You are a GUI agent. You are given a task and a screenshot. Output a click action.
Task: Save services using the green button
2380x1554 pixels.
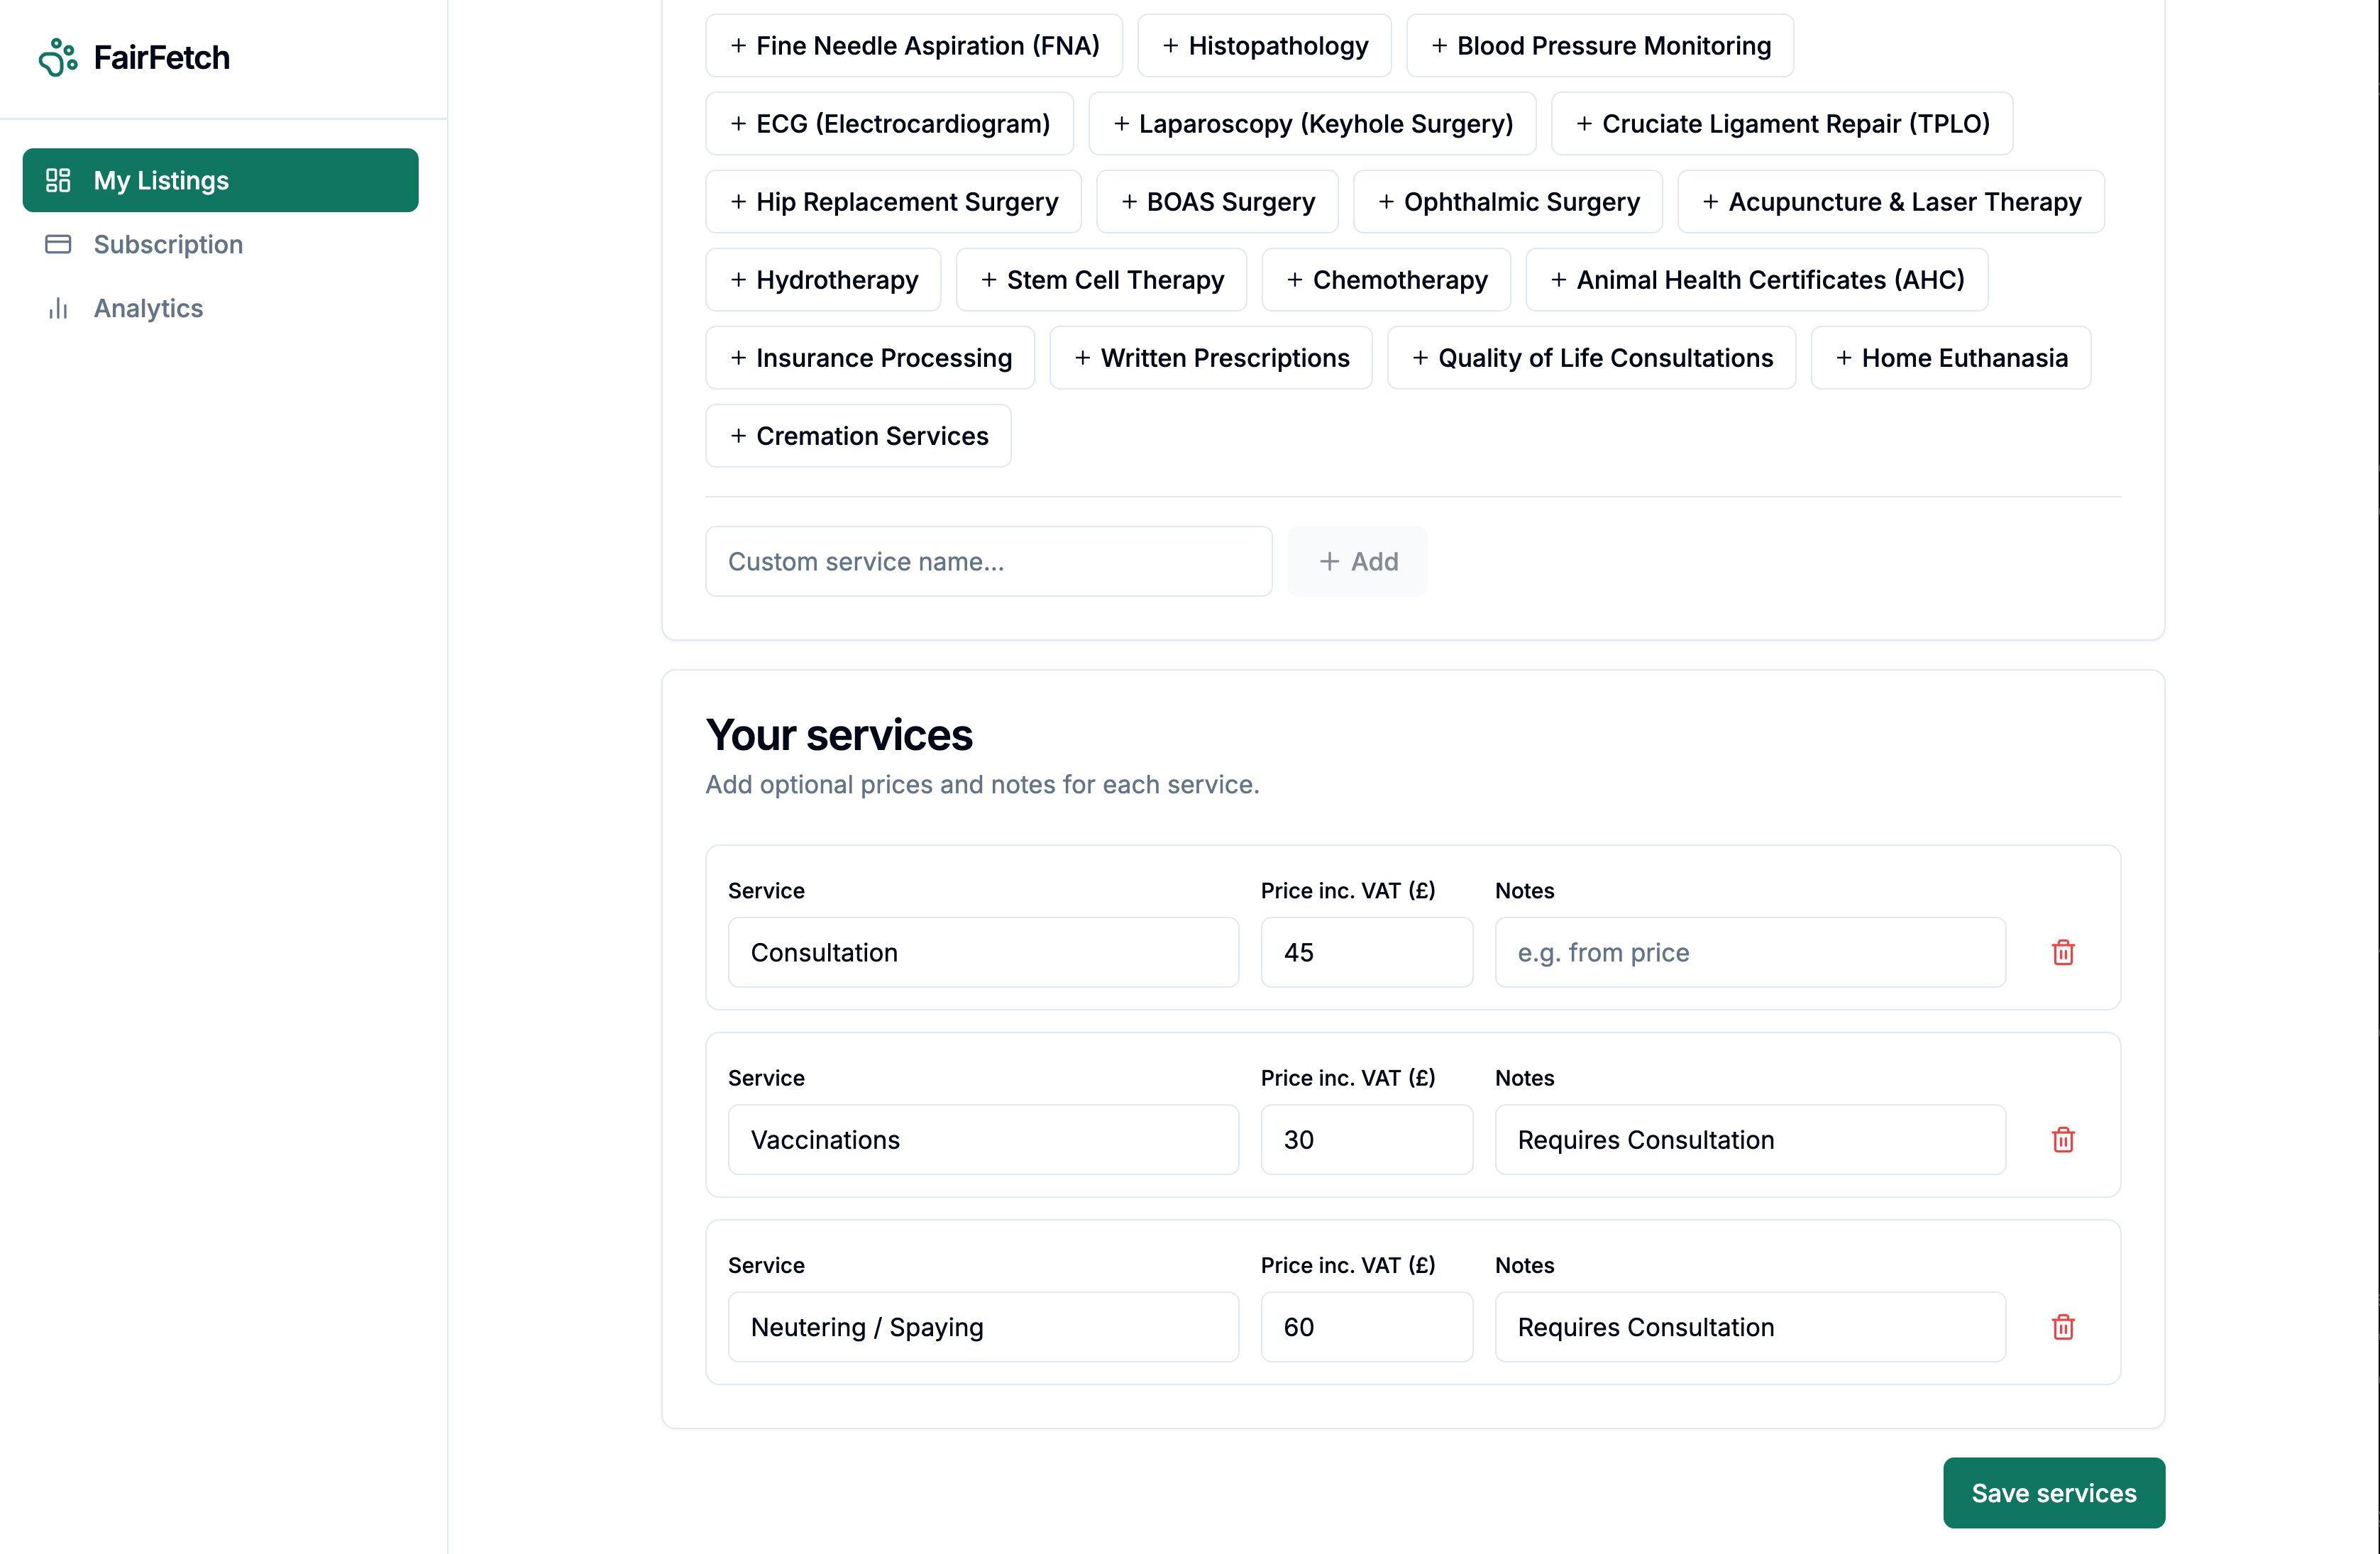pos(2053,1492)
